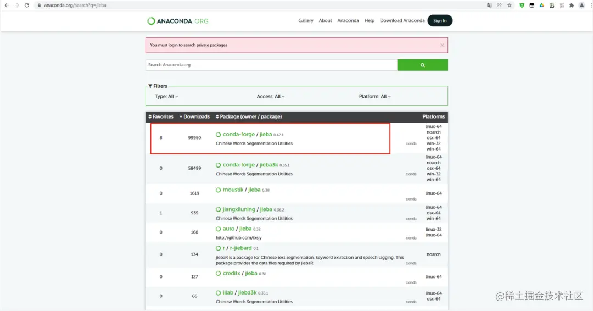
Task: Open the jieba3k 0.35.1 link from iilab
Action: tap(247, 292)
